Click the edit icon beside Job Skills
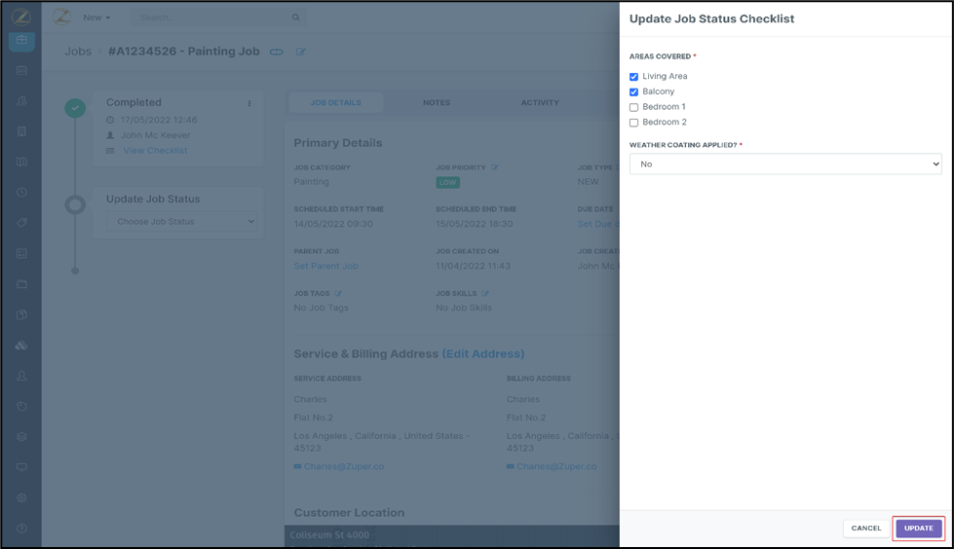Screen dimensions: 954x549 485,293
